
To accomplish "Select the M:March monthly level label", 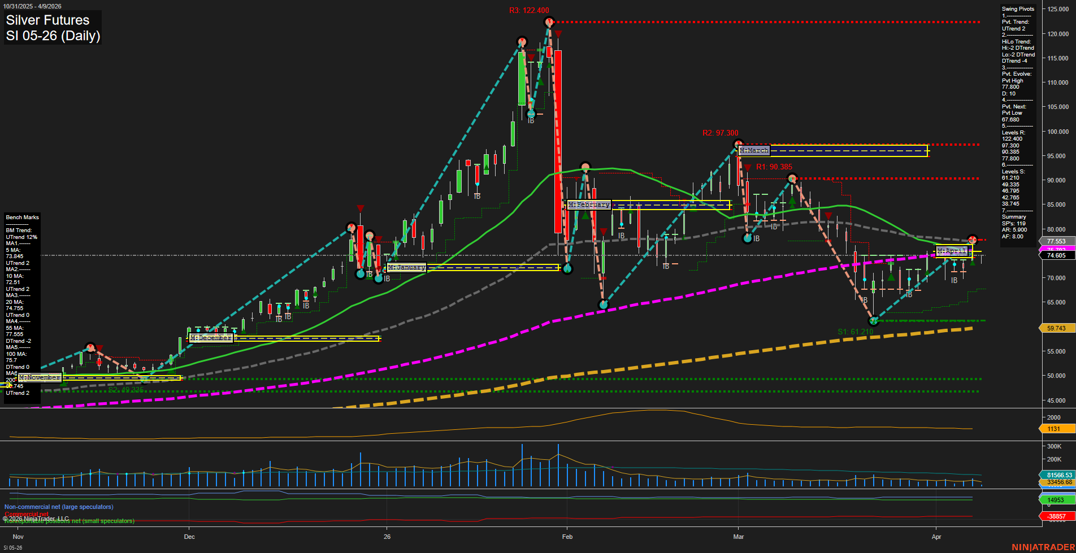I will (x=753, y=151).
